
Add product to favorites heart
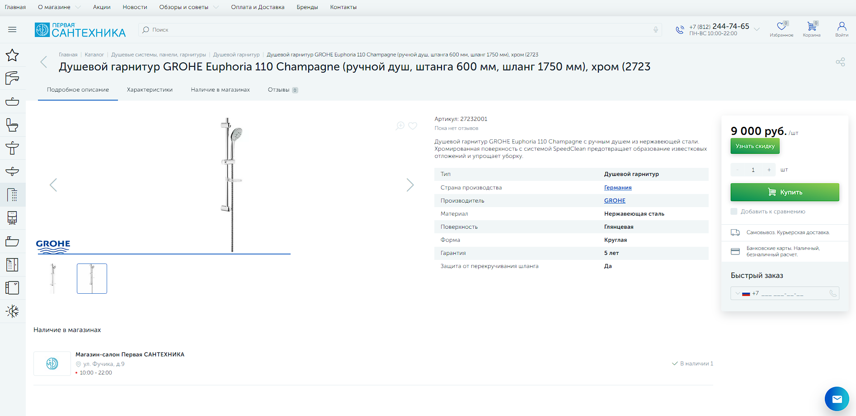(413, 126)
